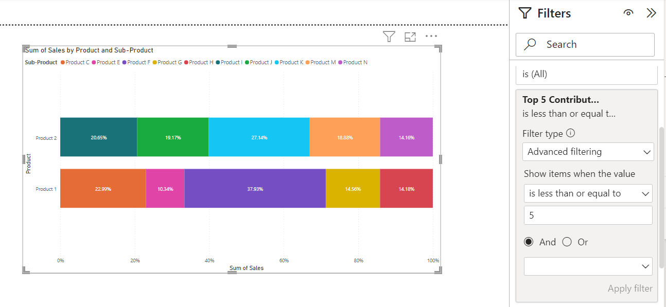Click the search magnifier icon in Filters
Screen dimensions: 666x307
coord(530,45)
